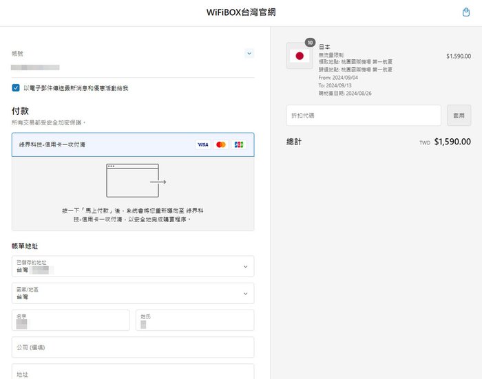Screen dimensions: 482x379
Task: Click the Visa card logo
Action: pyautogui.click(x=203, y=144)
